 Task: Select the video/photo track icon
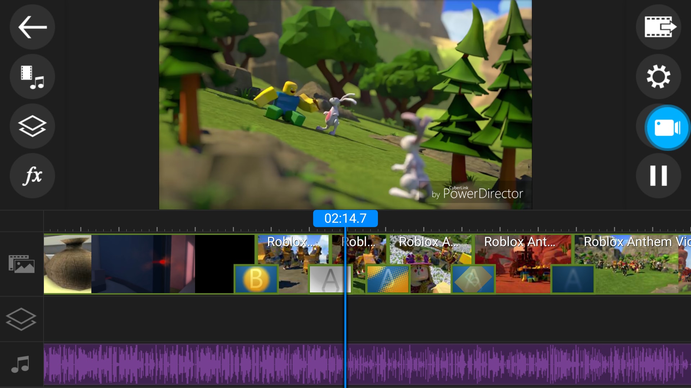(22, 264)
